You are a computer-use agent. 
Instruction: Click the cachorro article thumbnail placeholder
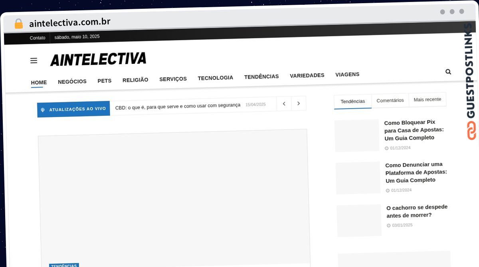(x=359, y=221)
